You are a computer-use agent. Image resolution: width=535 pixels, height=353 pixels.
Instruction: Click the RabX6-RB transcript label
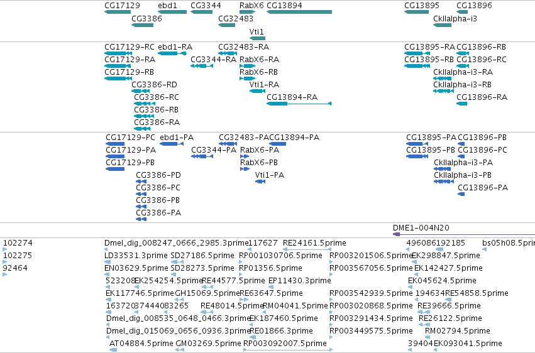click(258, 72)
